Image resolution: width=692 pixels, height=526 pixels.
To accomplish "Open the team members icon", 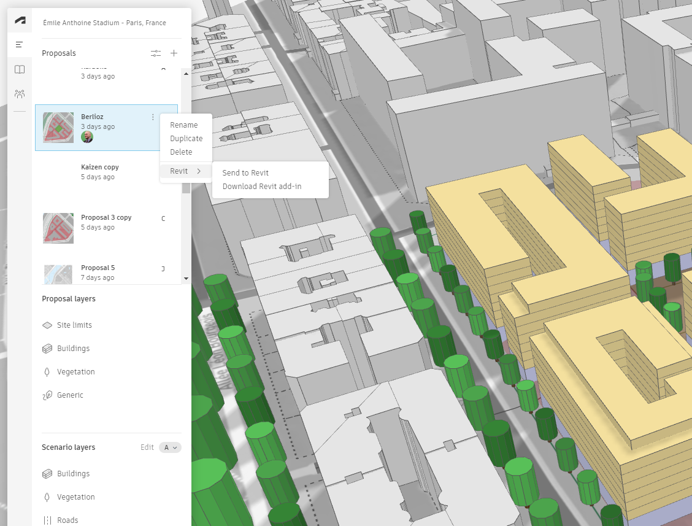I will [20, 94].
